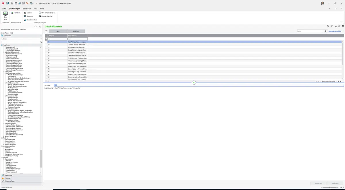Click Suche input field
Viewport: 345px width, 190px height.
(x=310, y=31)
